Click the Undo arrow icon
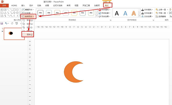 [7, 23]
